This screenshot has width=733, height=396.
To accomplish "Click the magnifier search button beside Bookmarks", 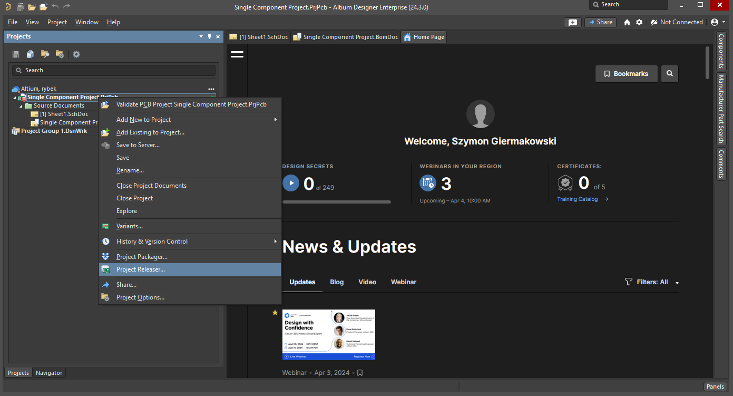I will click(x=670, y=74).
